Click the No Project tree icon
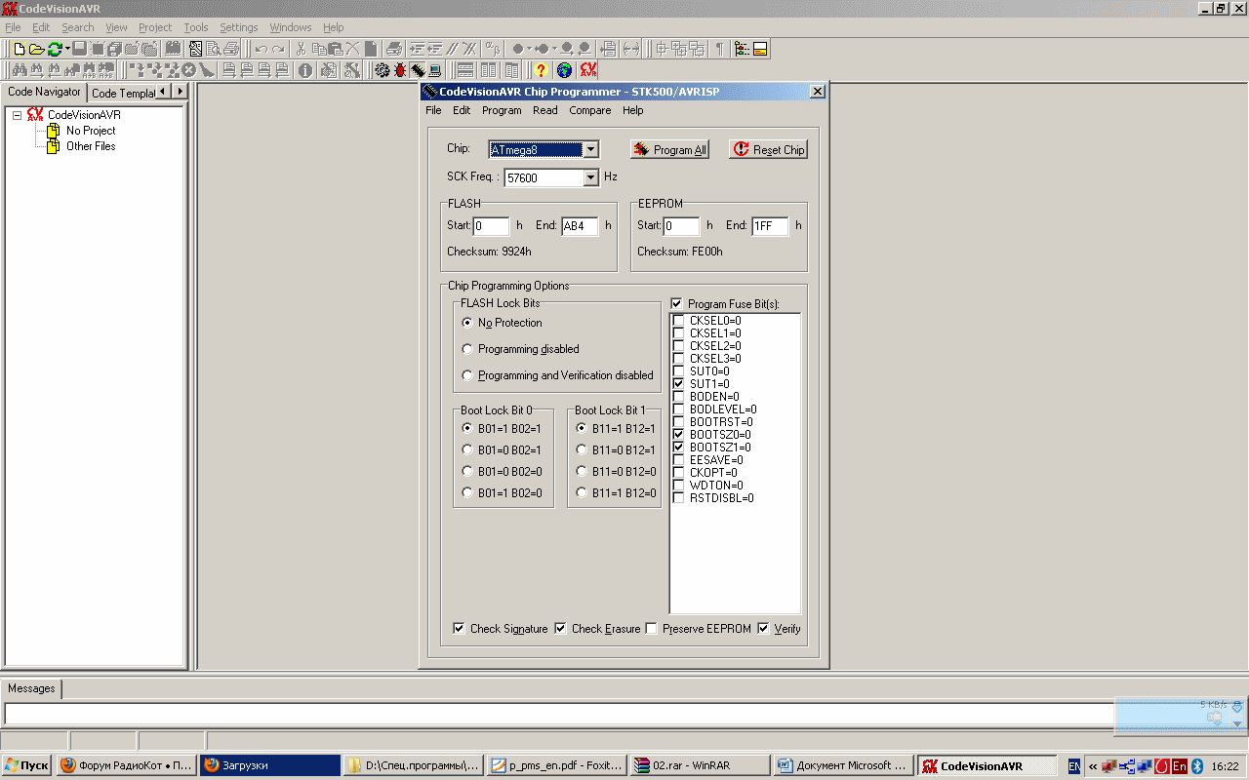 click(54, 131)
